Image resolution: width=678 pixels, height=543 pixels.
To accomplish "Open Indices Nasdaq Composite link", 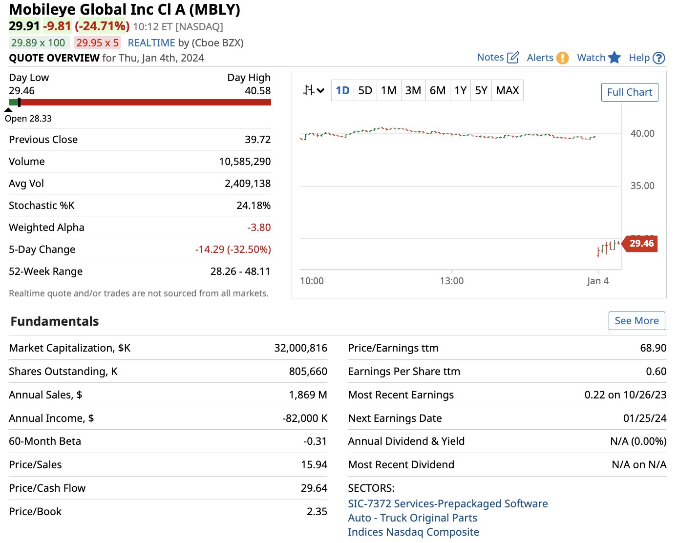I will point(413,532).
